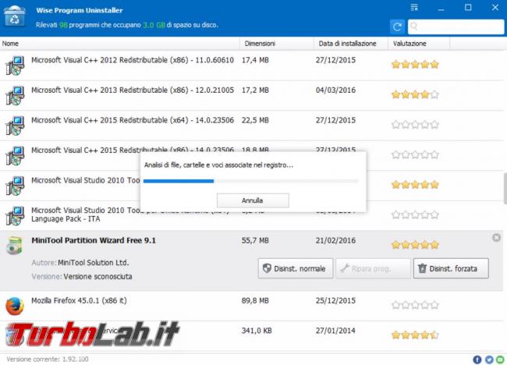The width and height of the screenshot is (507, 365).
Task: Open the menu icon in title bar
Action: coord(414,8)
